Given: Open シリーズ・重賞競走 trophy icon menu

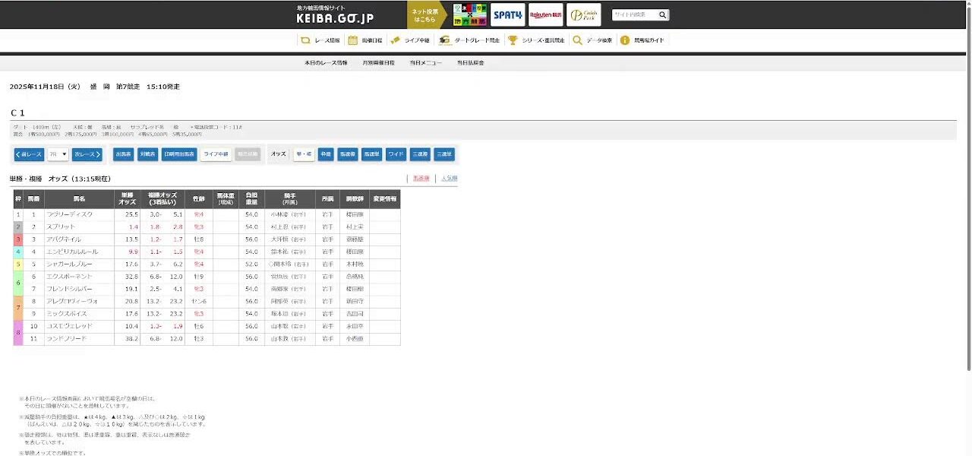Looking at the screenshot, I should click(x=536, y=40).
